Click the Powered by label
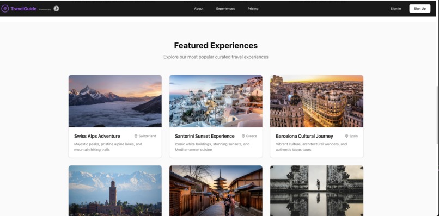439x216 pixels. click(45, 9)
